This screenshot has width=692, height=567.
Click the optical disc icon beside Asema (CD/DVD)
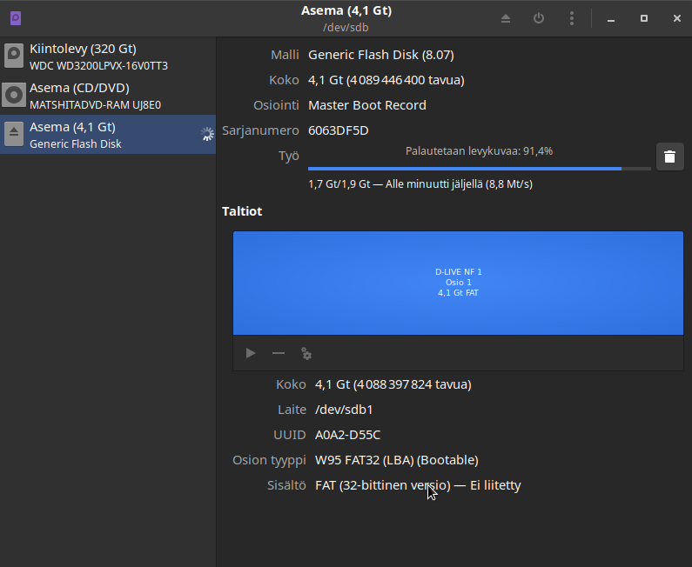click(14, 96)
